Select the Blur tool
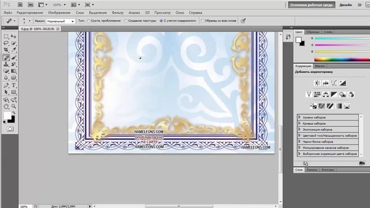The height and width of the screenshot is (208, 370). tap(6, 78)
